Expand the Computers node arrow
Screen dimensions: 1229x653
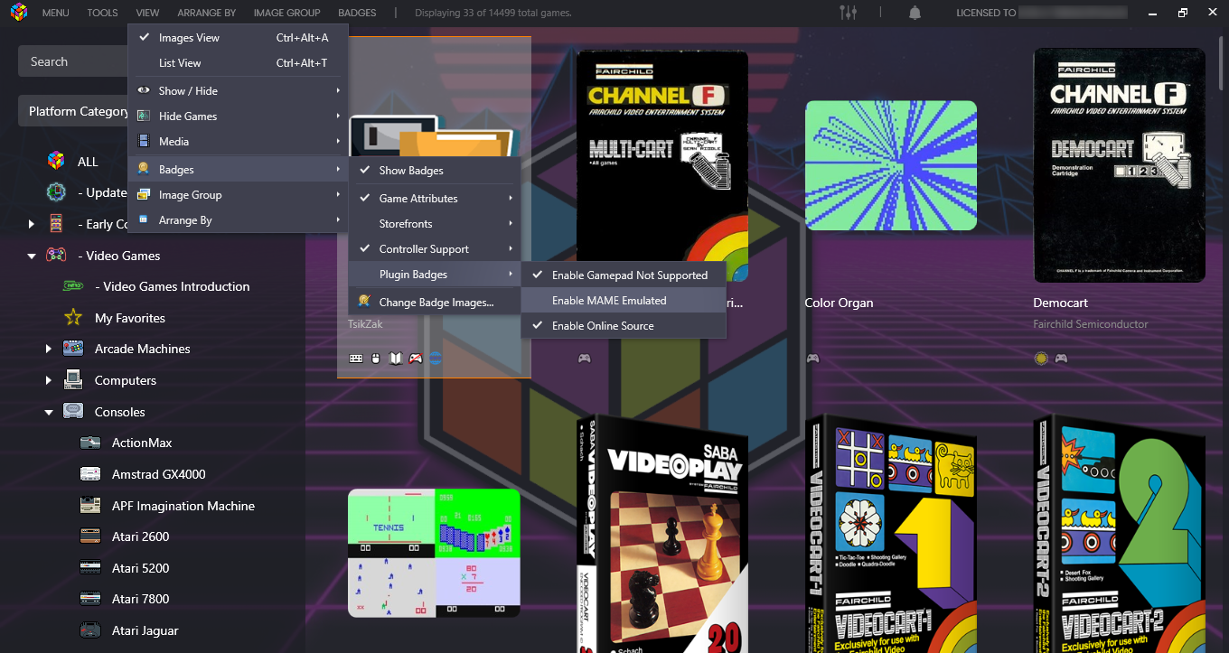(x=49, y=380)
